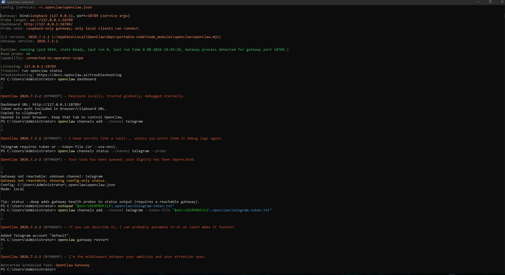The width and height of the screenshot is (505, 275).
Task: Click 'Capability: connected-no-operator-scope' text
Action: tap(42, 58)
